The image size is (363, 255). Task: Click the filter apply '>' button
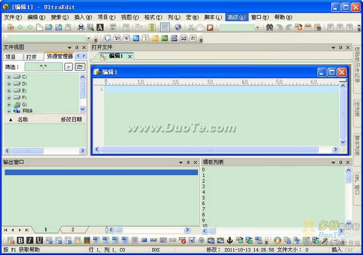[69, 67]
